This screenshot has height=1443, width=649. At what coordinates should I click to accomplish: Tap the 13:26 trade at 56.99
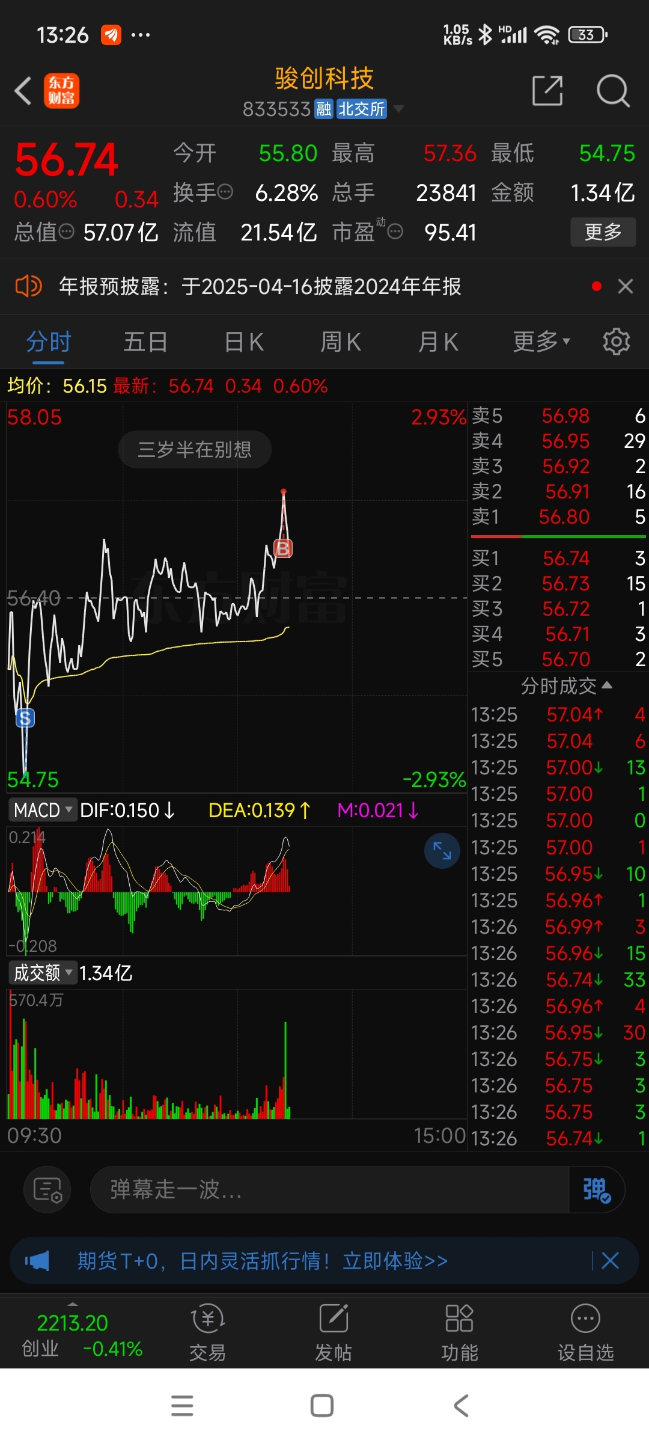pyautogui.click(x=558, y=927)
